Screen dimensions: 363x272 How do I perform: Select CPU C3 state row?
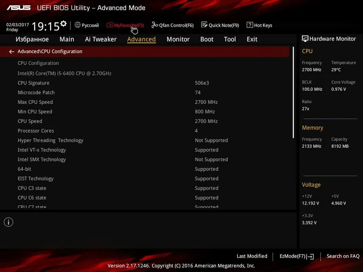point(145,188)
